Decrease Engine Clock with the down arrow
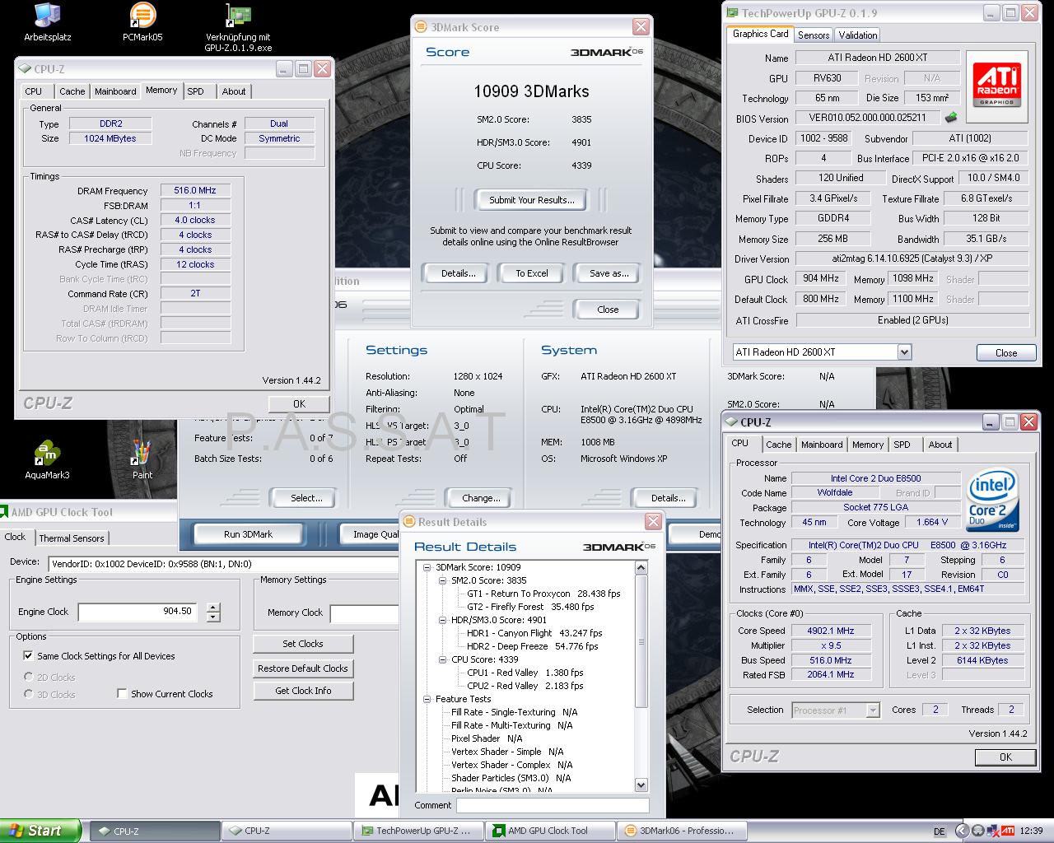 (x=213, y=617)
